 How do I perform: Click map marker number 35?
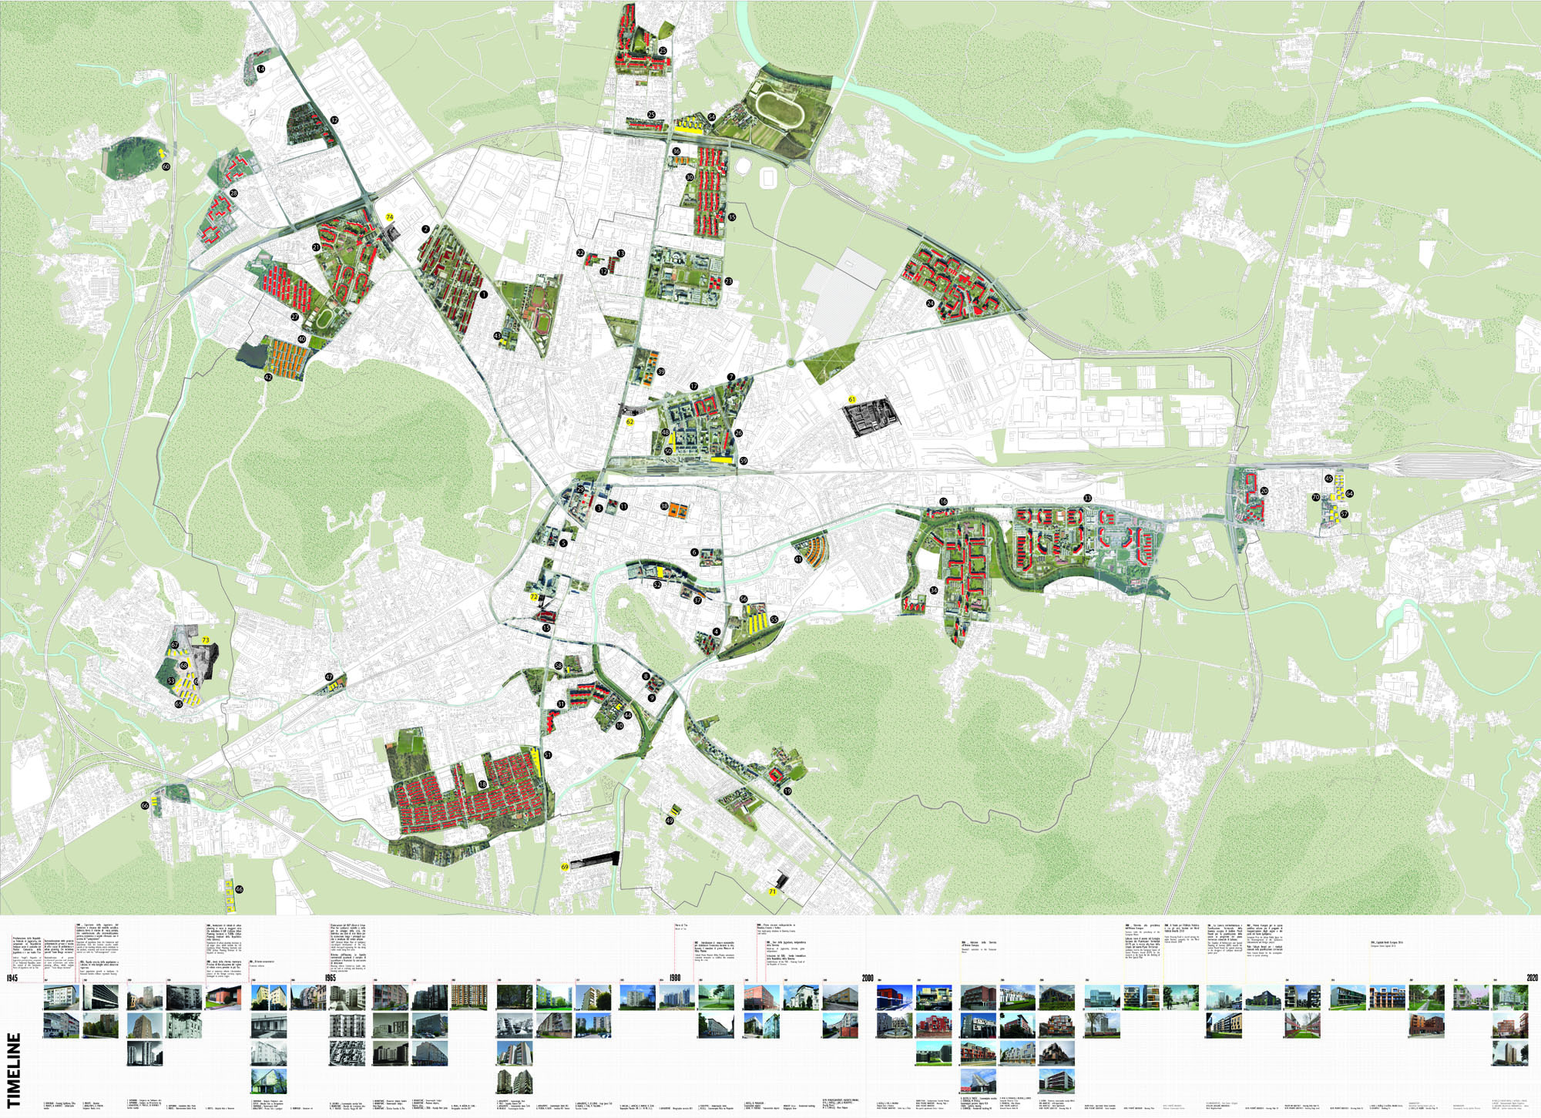[731, 217]
